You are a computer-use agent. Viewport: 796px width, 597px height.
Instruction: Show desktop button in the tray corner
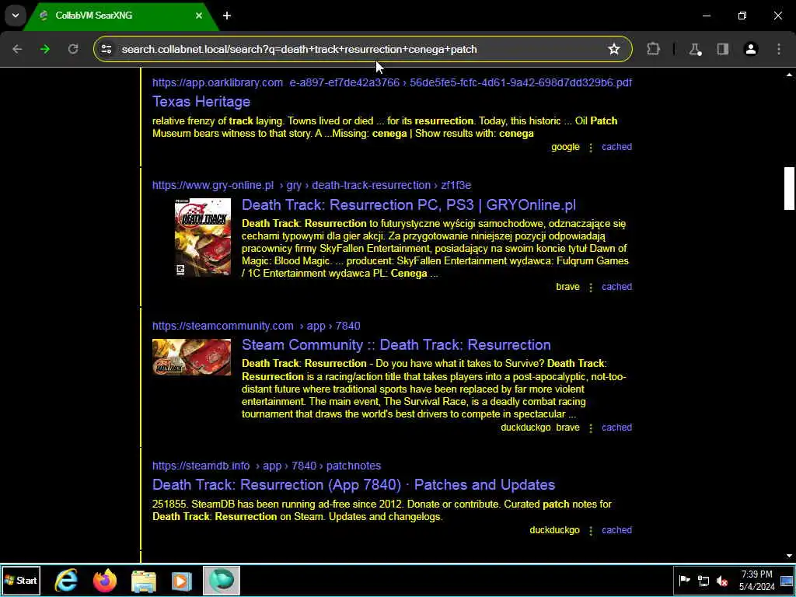pos(787,580)
